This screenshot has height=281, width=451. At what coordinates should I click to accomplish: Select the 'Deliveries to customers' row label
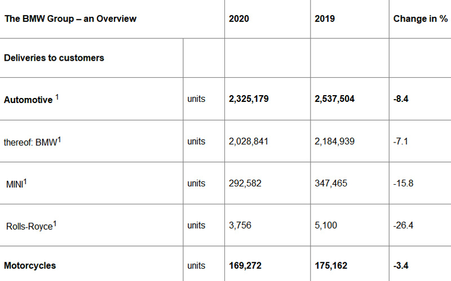pyautogui.click(x=54, y=58)
